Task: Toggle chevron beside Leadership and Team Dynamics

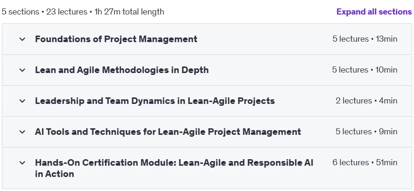Action: [x=23, y=101]
